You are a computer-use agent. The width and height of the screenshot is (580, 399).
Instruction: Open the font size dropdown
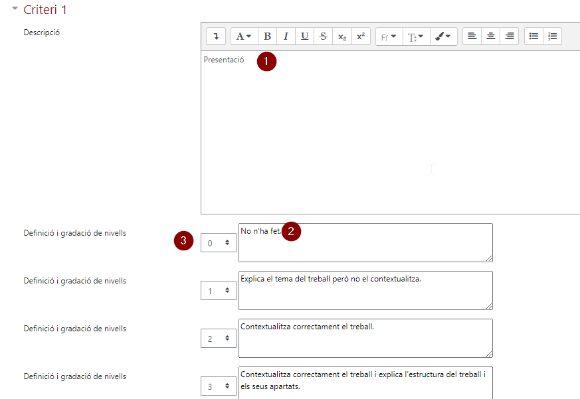coord(417,37)
